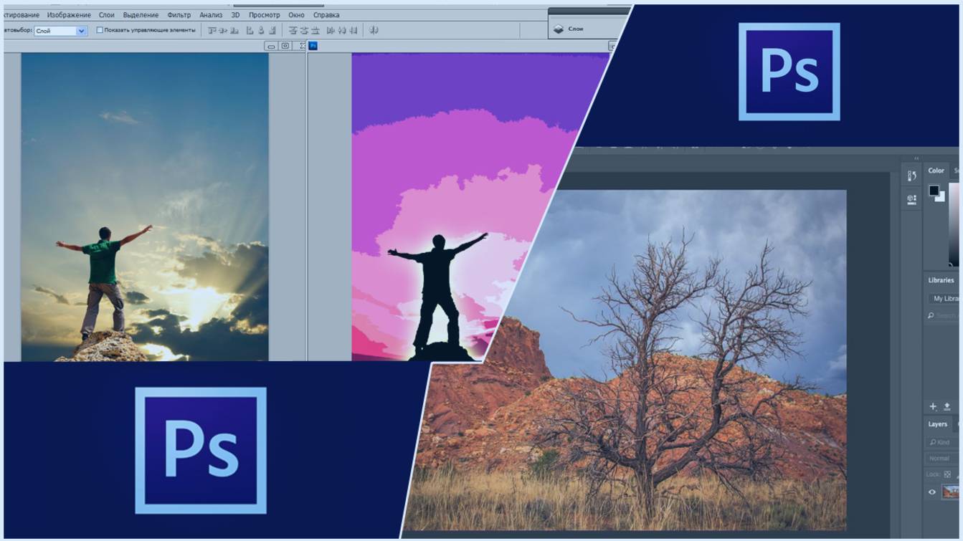Open the Properties panel icon in dock
This screenshot has height=541, width=963.
[x=911, y=200]
